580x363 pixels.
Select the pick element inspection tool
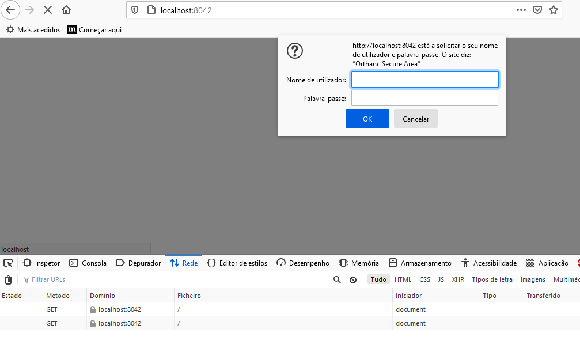[8, 263]
